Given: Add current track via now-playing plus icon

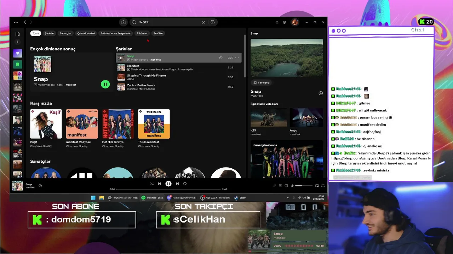Looking at the screenshot, I should click(40, 186).
